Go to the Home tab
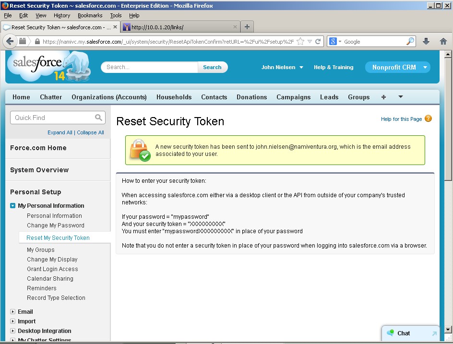 coord(21,97)
